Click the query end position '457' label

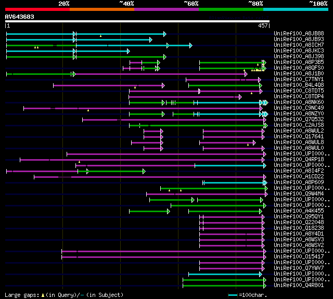[x=263, y=25]
